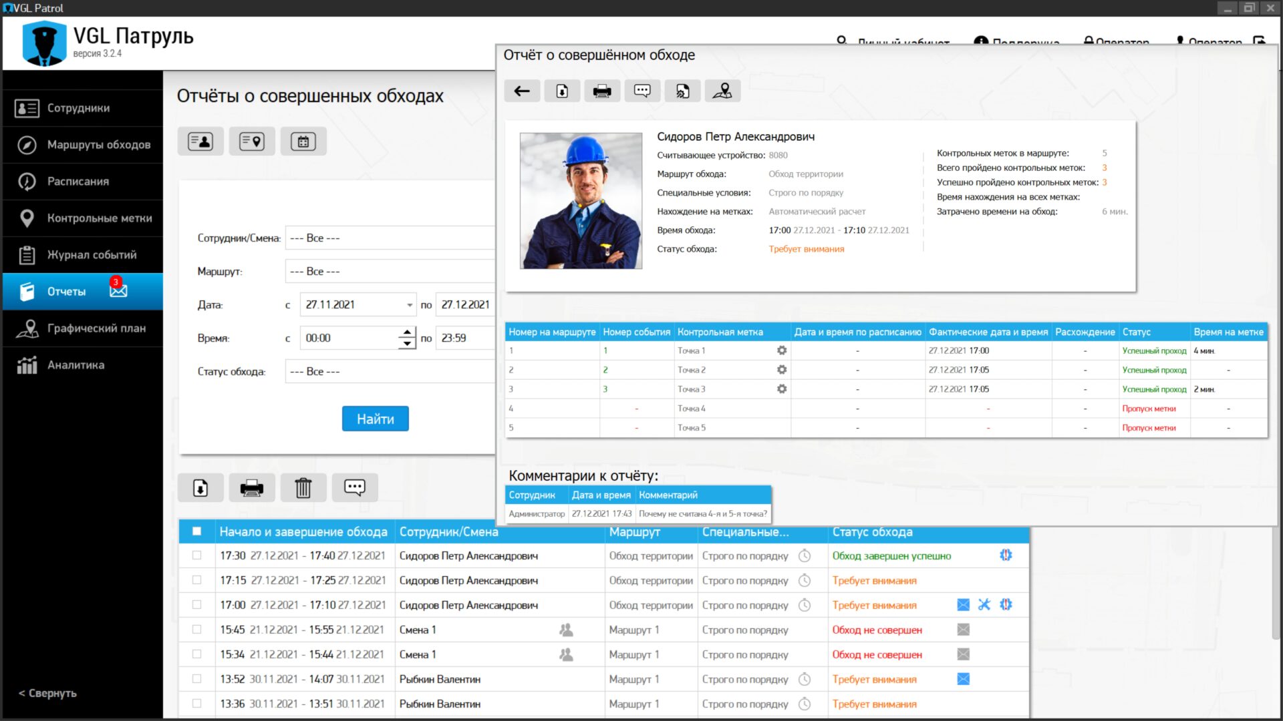
Task: Open Сотрудники section in sidebar
Action: tap(83, 108)
